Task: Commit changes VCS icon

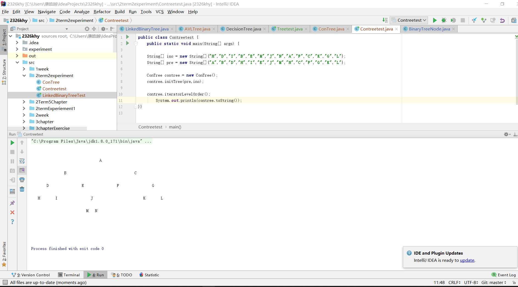Action: pyautogui.click(x=484, y=20)
